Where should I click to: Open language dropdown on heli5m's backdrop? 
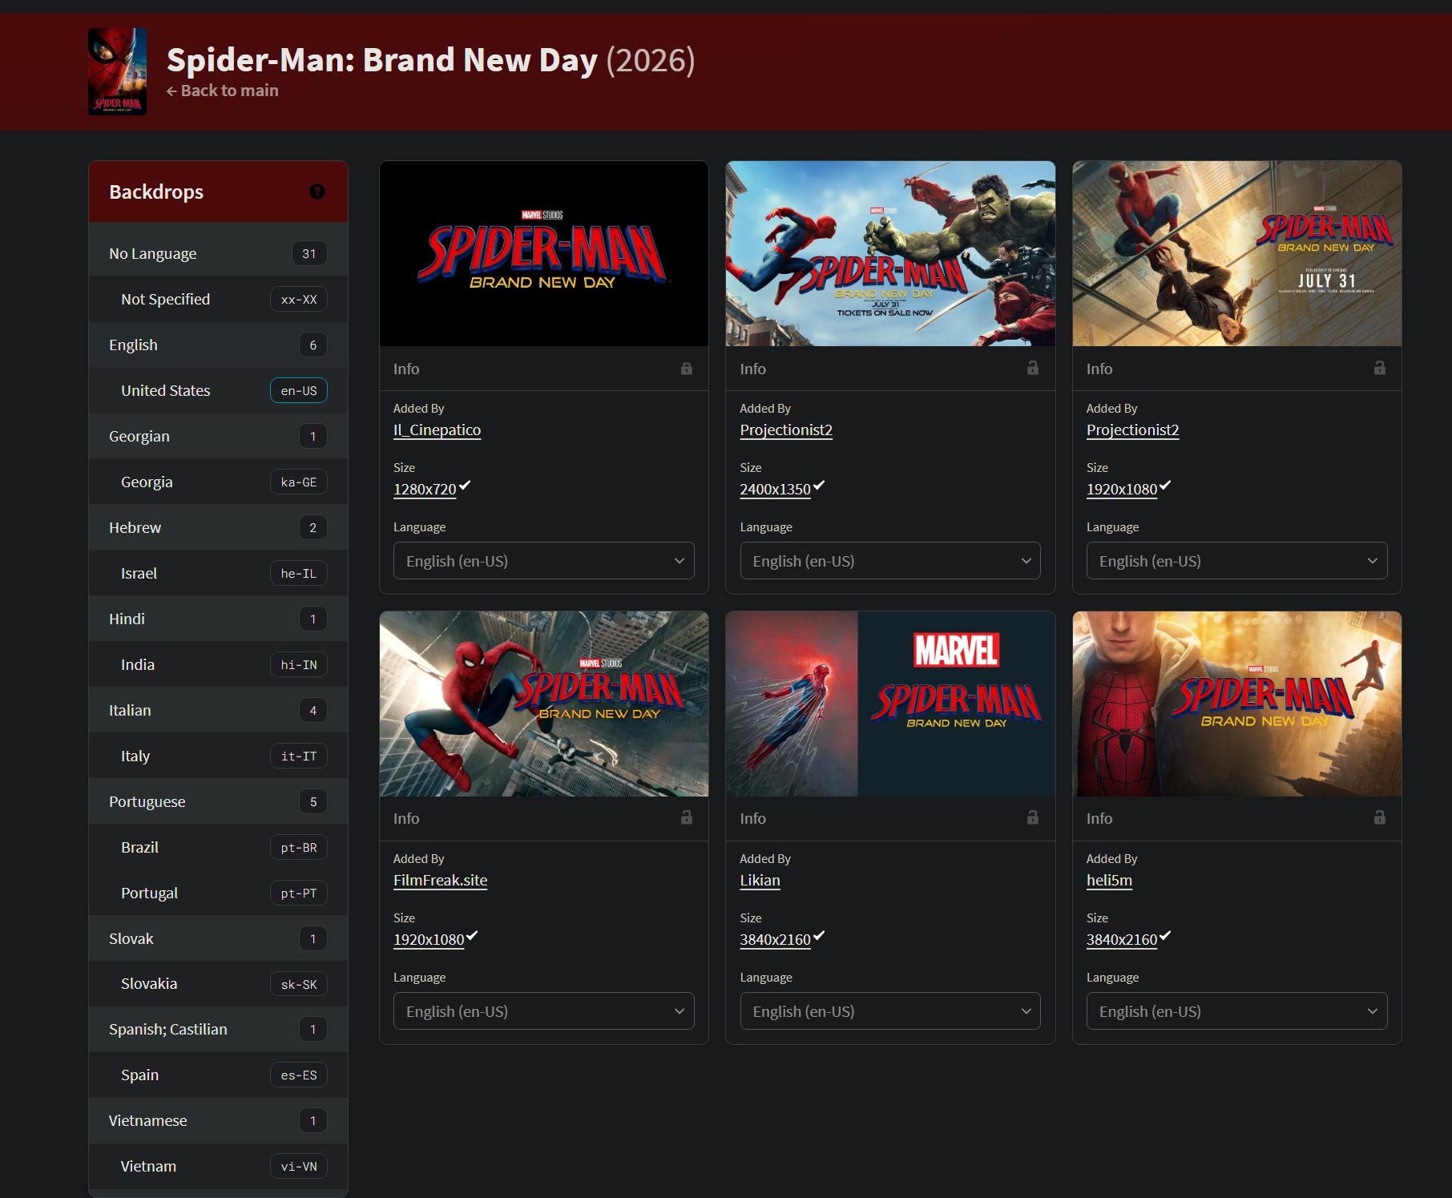(x=1236, y=1011)
